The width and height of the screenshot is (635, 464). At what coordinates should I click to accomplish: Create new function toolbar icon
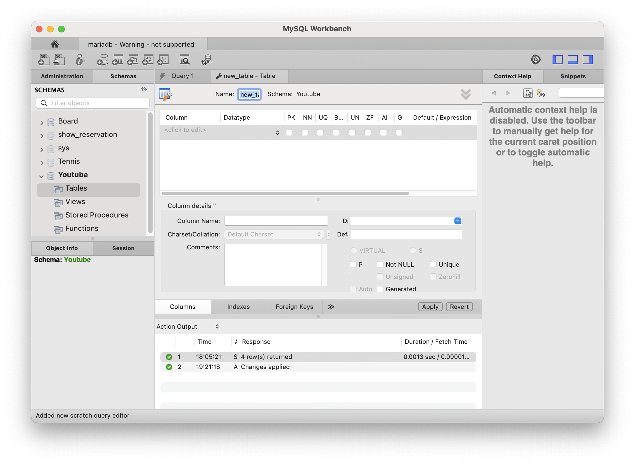click(x=163, y=60)
